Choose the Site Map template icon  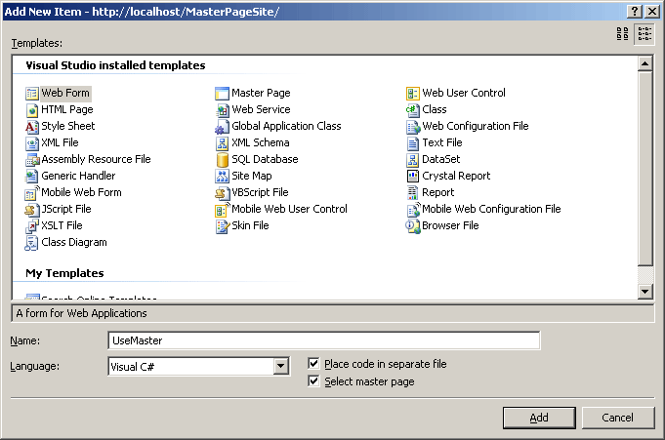(222, 177)
